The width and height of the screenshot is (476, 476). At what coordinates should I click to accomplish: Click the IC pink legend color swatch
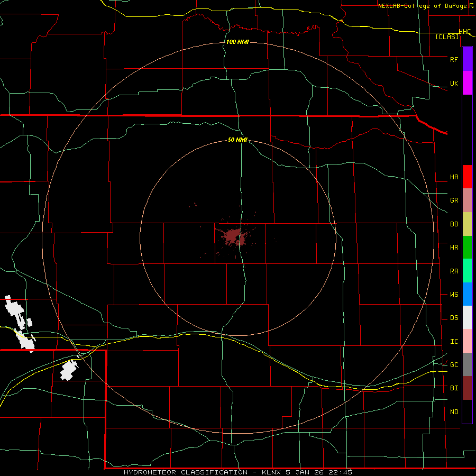[467, 341]
